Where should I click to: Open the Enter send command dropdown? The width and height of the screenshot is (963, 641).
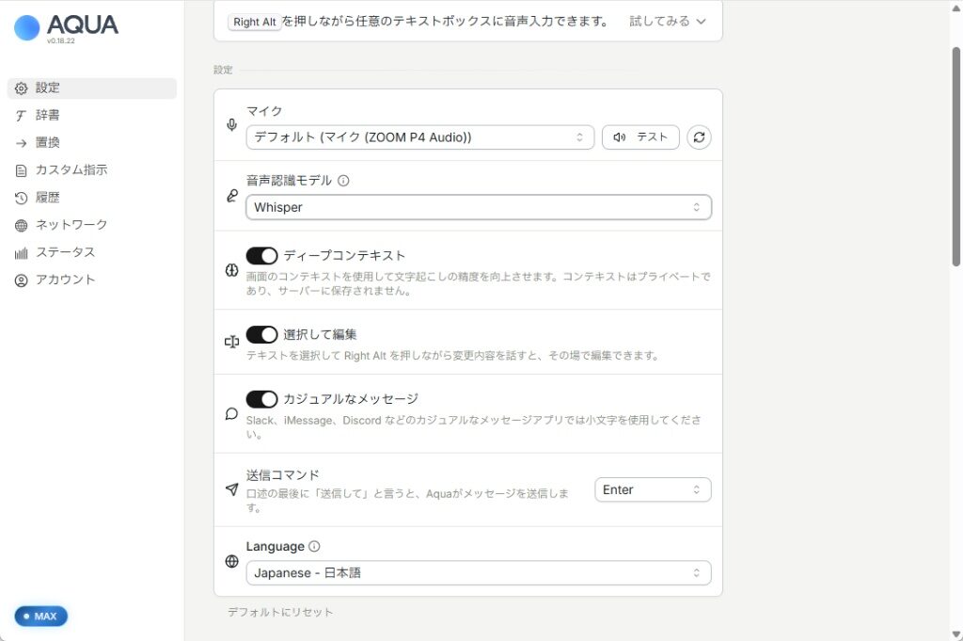tap(653, 489)
